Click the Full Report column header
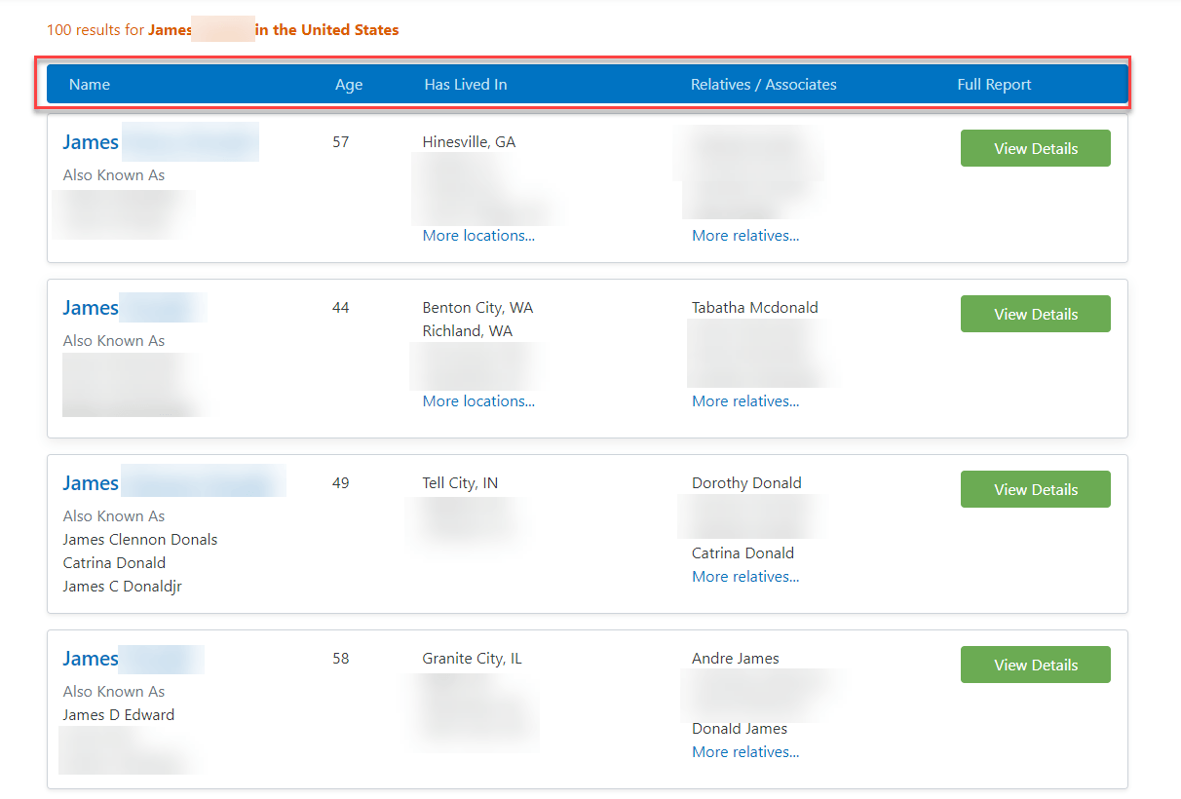 [994, 85]
